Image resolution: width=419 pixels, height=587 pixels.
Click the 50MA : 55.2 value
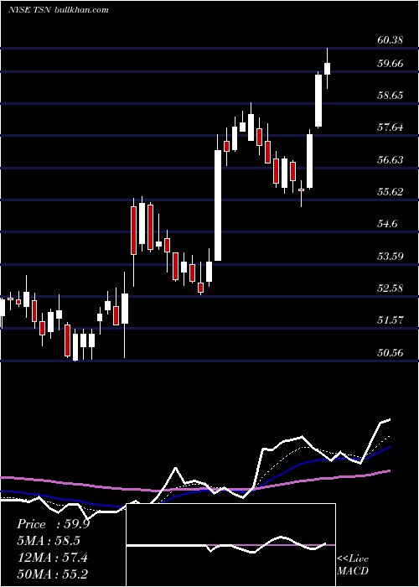tap(52, 574)
